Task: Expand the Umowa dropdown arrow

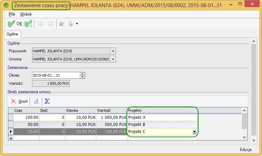Action: tap(113, 59)
